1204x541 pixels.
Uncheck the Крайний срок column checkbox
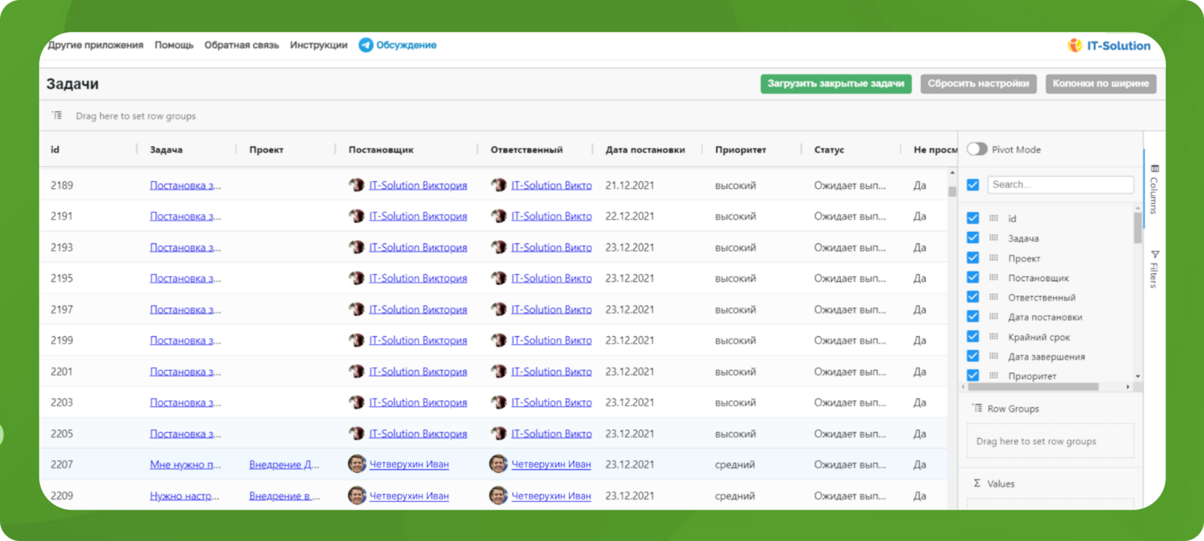click(973, 336)
